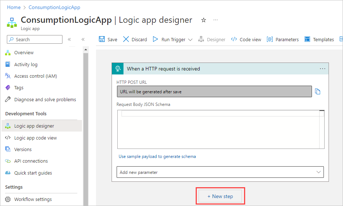Open Activity log in sidebar
This screenshot has width=343, height=206.
pos(26,64)
